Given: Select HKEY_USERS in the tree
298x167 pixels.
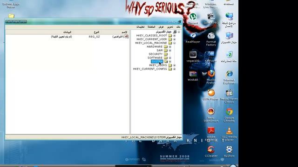Looking at the screenshot, I should coord(158,65).
